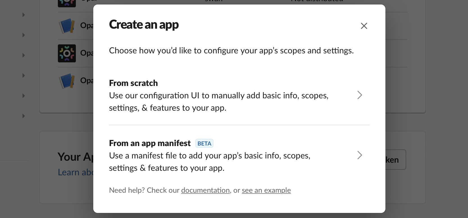Viewport: 468px width, 218px height.
Task: Click the BETA badge label
Action: [204, 144]
